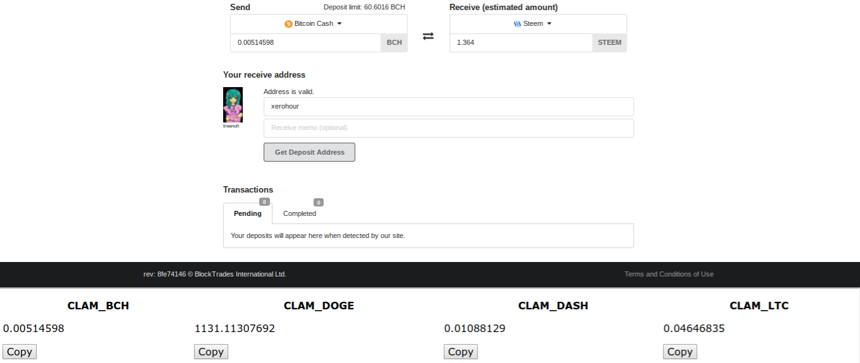
Task: Click the swap currencies arrows icon
Action: (428, 36)
